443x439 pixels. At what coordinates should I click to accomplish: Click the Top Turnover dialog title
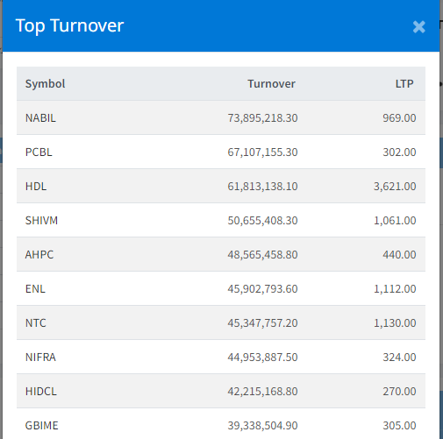click(69, 26)
